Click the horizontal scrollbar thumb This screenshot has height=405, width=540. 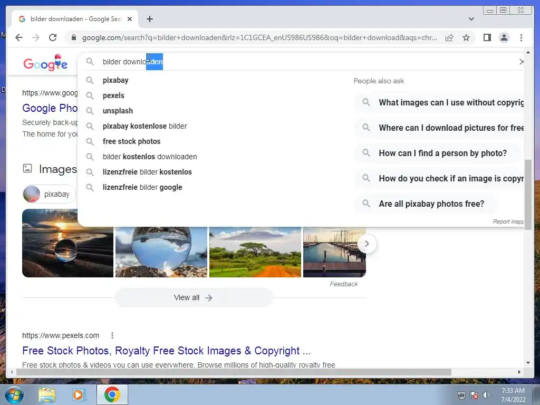[234, 372]
